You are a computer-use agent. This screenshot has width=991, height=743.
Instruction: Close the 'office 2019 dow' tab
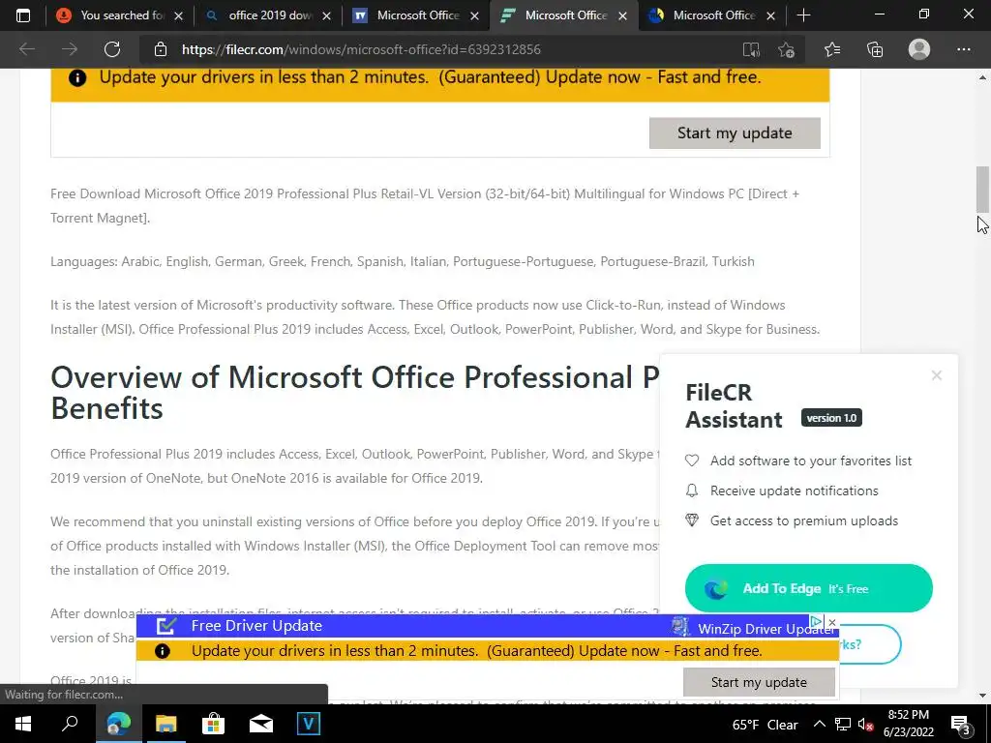(326, 15)
